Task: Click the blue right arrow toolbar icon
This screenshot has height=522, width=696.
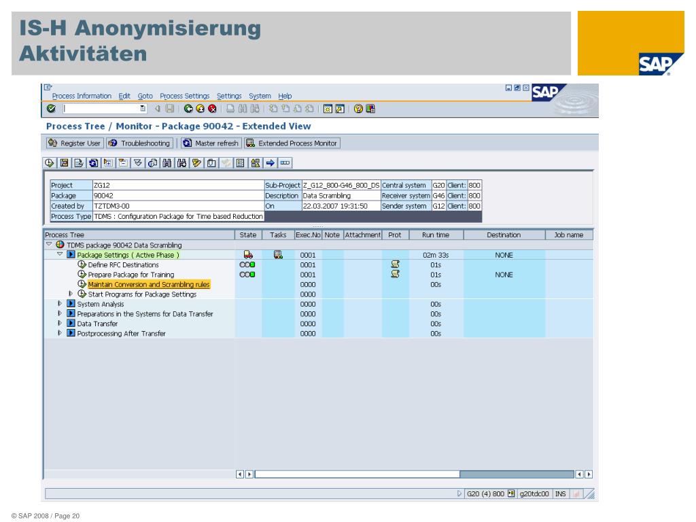Action: (270, 163)
